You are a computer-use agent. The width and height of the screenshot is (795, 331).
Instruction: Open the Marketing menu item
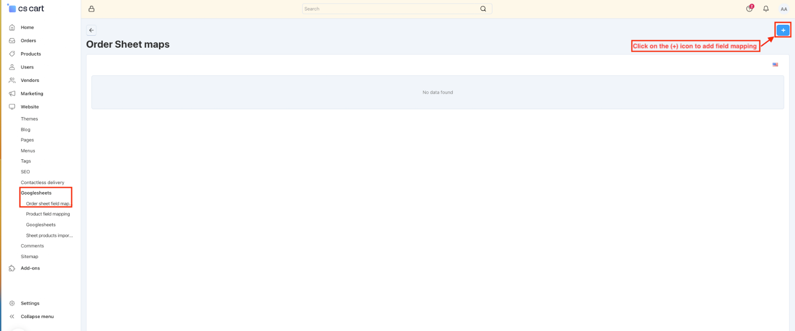tap(32, 93)
